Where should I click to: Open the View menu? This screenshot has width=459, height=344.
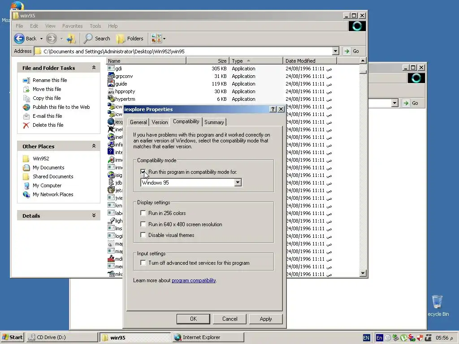click(x=50, y=26)
